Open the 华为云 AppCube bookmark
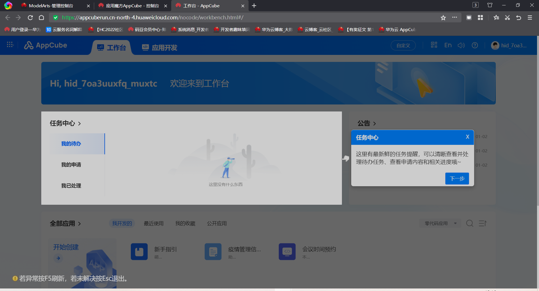Viewport: 539px width, 291px height. (x=397, y=29)
